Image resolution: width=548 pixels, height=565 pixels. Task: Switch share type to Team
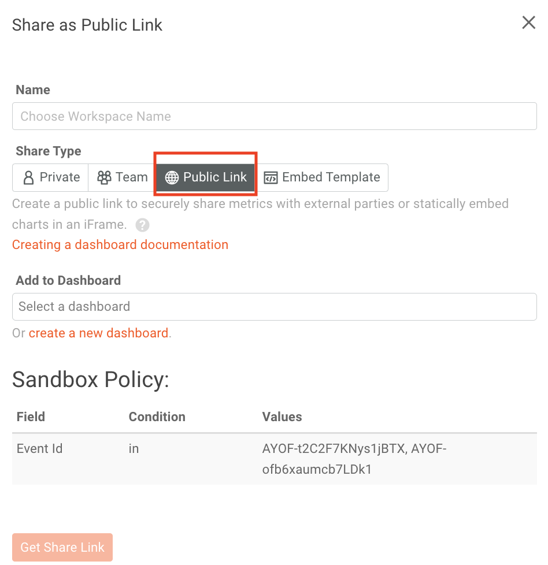(123, 177)
